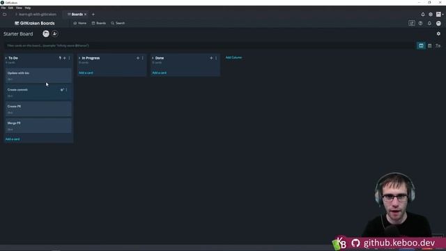Click the Boards notifications bell

click(x=429, y=23)
